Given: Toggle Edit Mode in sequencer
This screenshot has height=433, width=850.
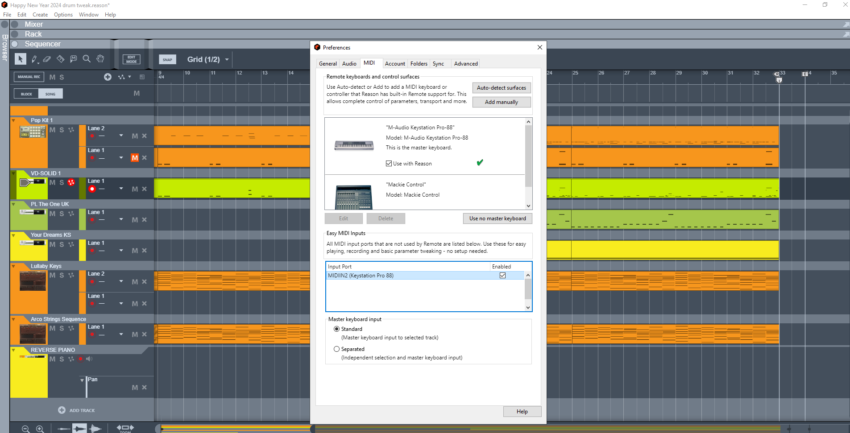Looking at the screenshot, I should point(131,59).
